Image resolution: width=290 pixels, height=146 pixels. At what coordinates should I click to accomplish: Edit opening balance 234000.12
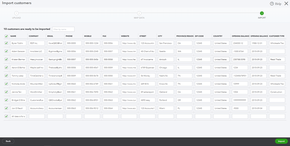click(x=240, y=43)
